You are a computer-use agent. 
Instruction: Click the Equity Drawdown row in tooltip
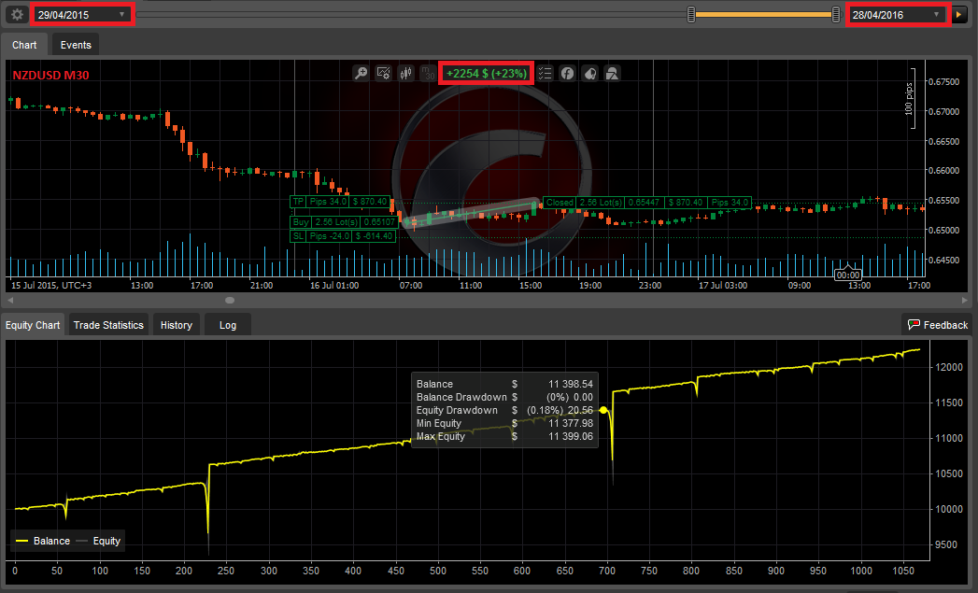click(x=504, y=410)
